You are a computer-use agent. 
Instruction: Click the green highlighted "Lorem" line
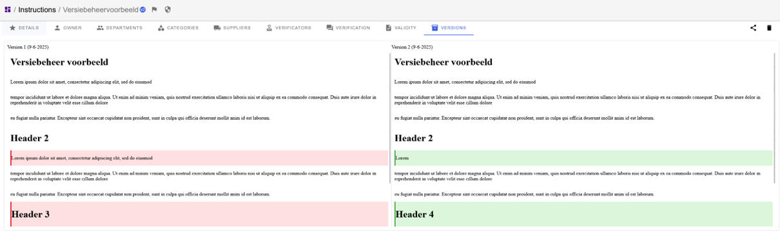coord(583,158)
